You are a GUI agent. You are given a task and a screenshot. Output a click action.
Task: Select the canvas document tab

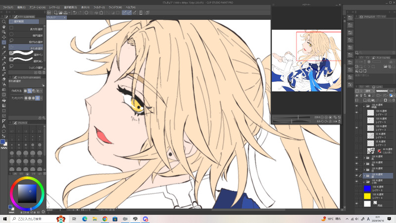56,17
